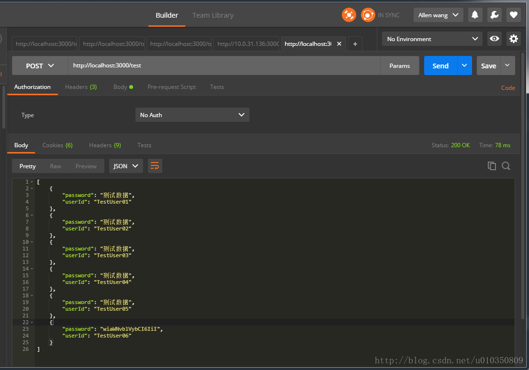Click the heart icon in header
The image size is (529, 370).
pyautogui.click(x=514, y=15)
